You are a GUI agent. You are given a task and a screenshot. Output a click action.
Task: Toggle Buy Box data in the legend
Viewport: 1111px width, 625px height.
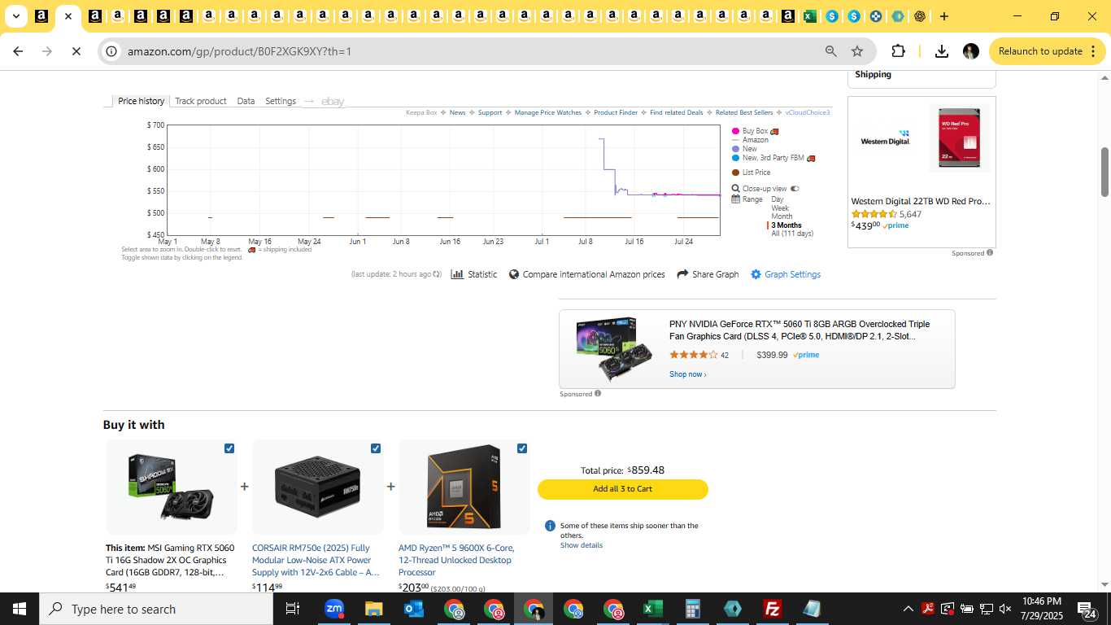click(x=756, y=131)
